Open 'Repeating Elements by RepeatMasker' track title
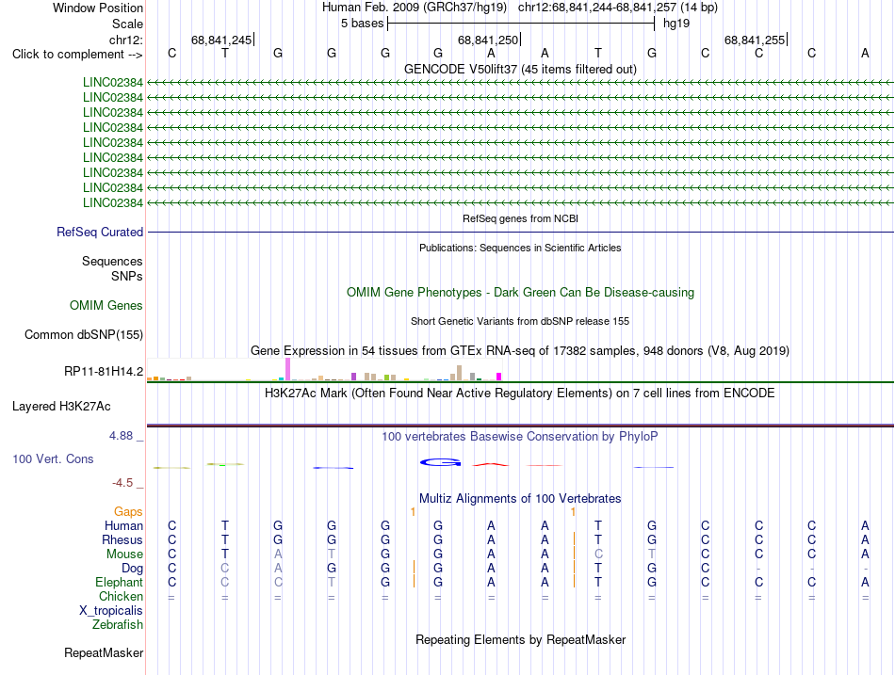This screenshot has width=895, height=675. click(x=520, y=639)
